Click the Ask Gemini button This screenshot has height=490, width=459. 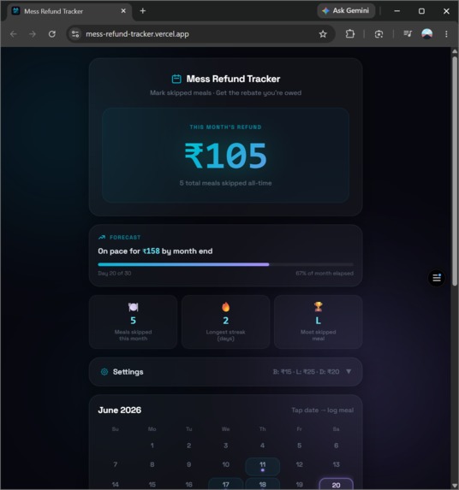[346, 10]
